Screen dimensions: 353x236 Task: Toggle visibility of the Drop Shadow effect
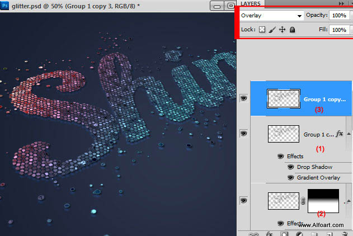point(291,167)
